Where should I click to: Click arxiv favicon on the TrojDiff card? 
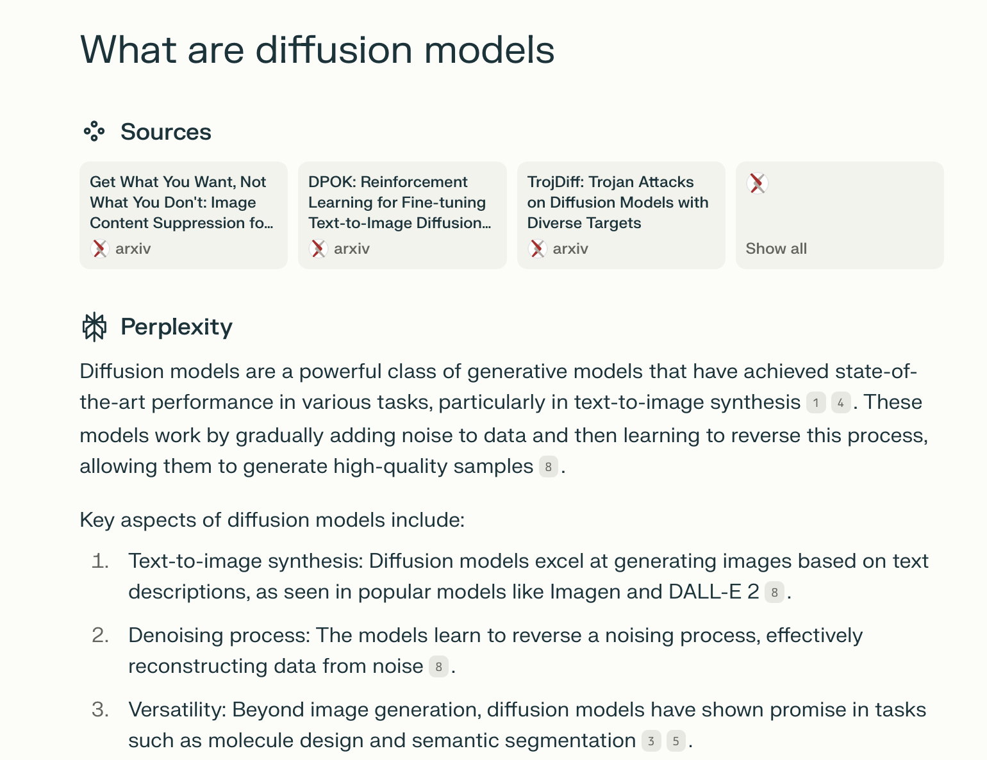[538, 249]
